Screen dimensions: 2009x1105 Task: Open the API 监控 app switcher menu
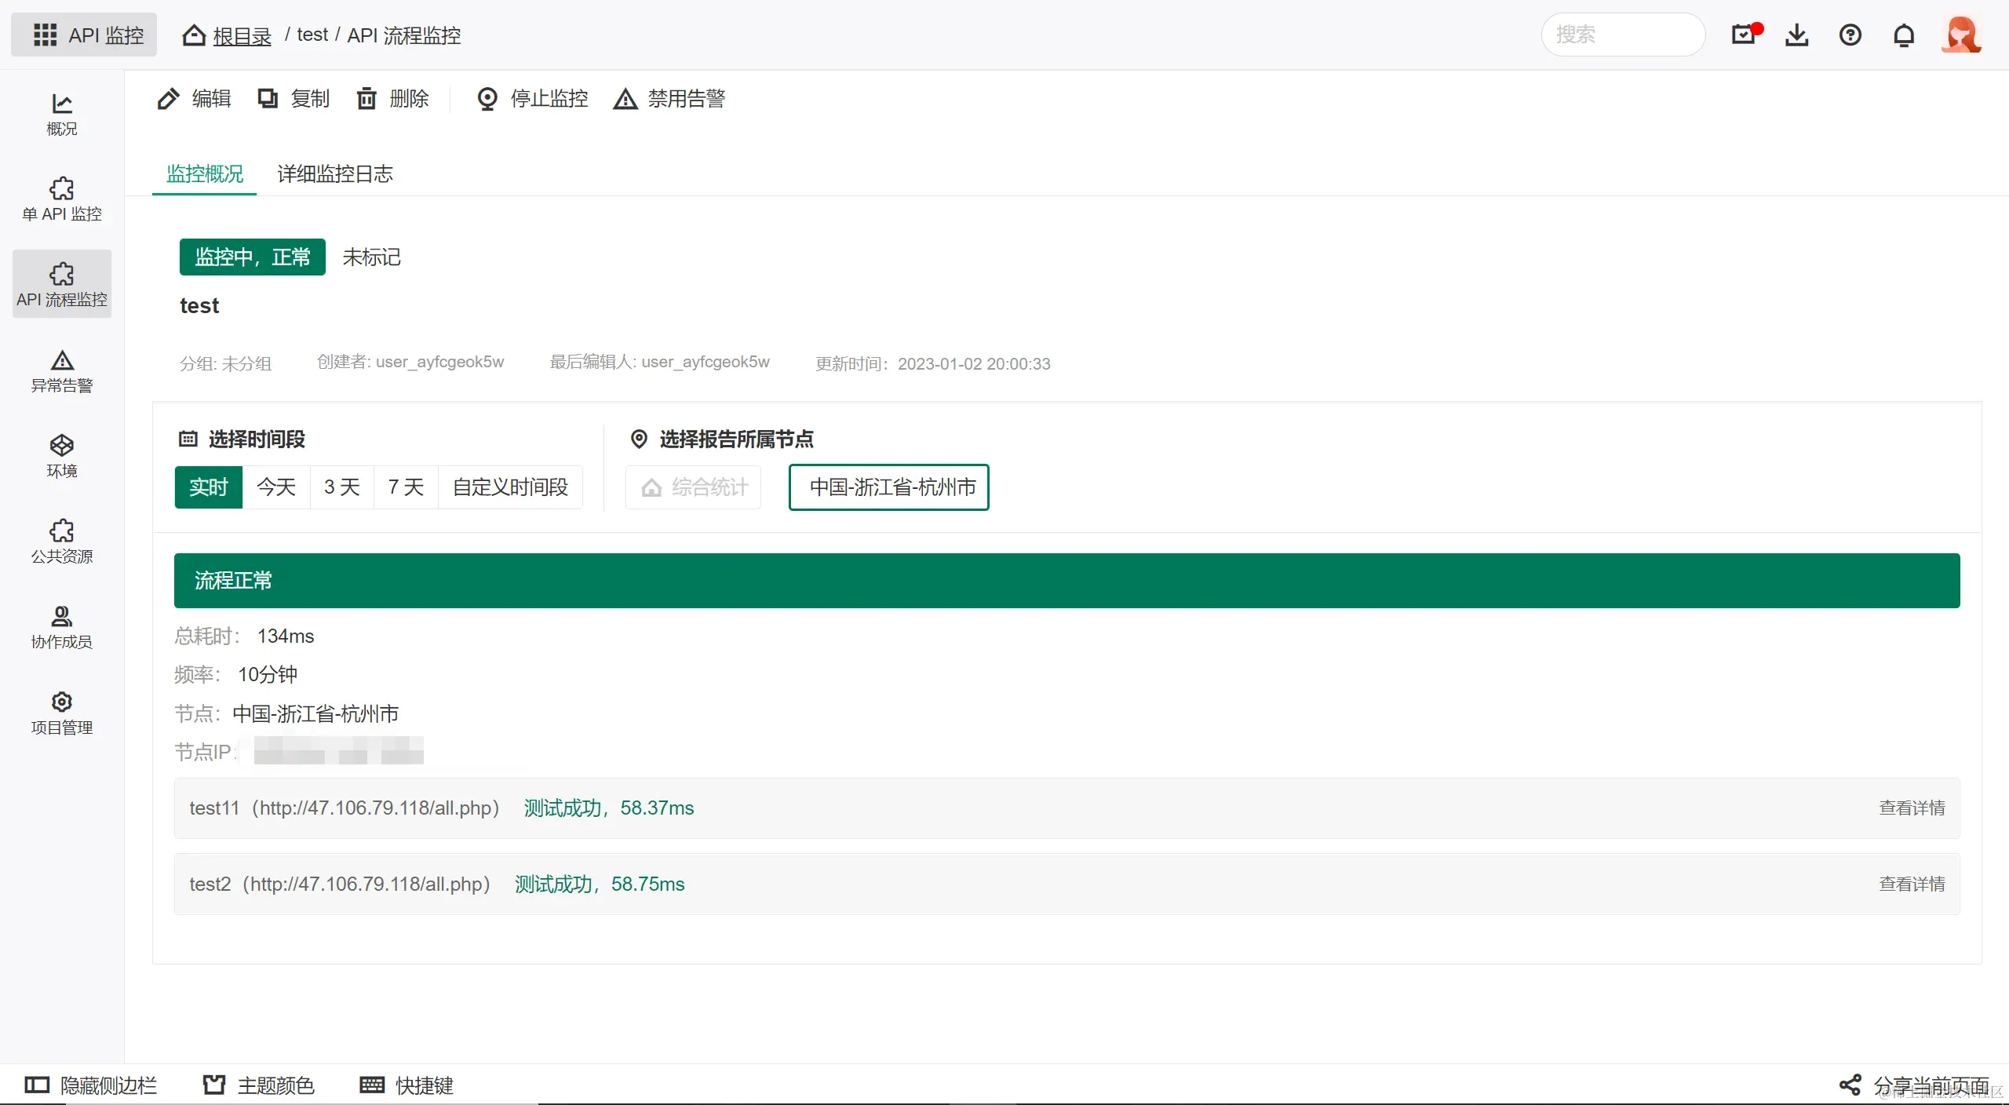85,35
